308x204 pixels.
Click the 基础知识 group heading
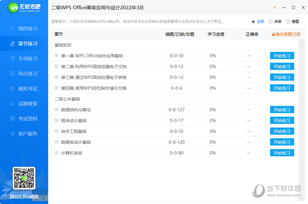[63, 45]
